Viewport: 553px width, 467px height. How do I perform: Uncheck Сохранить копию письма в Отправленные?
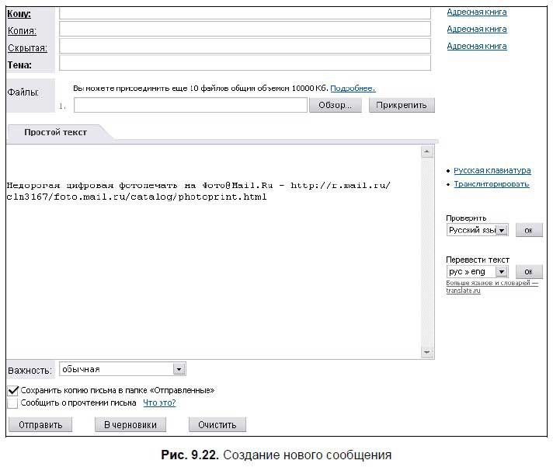(12, 390)
